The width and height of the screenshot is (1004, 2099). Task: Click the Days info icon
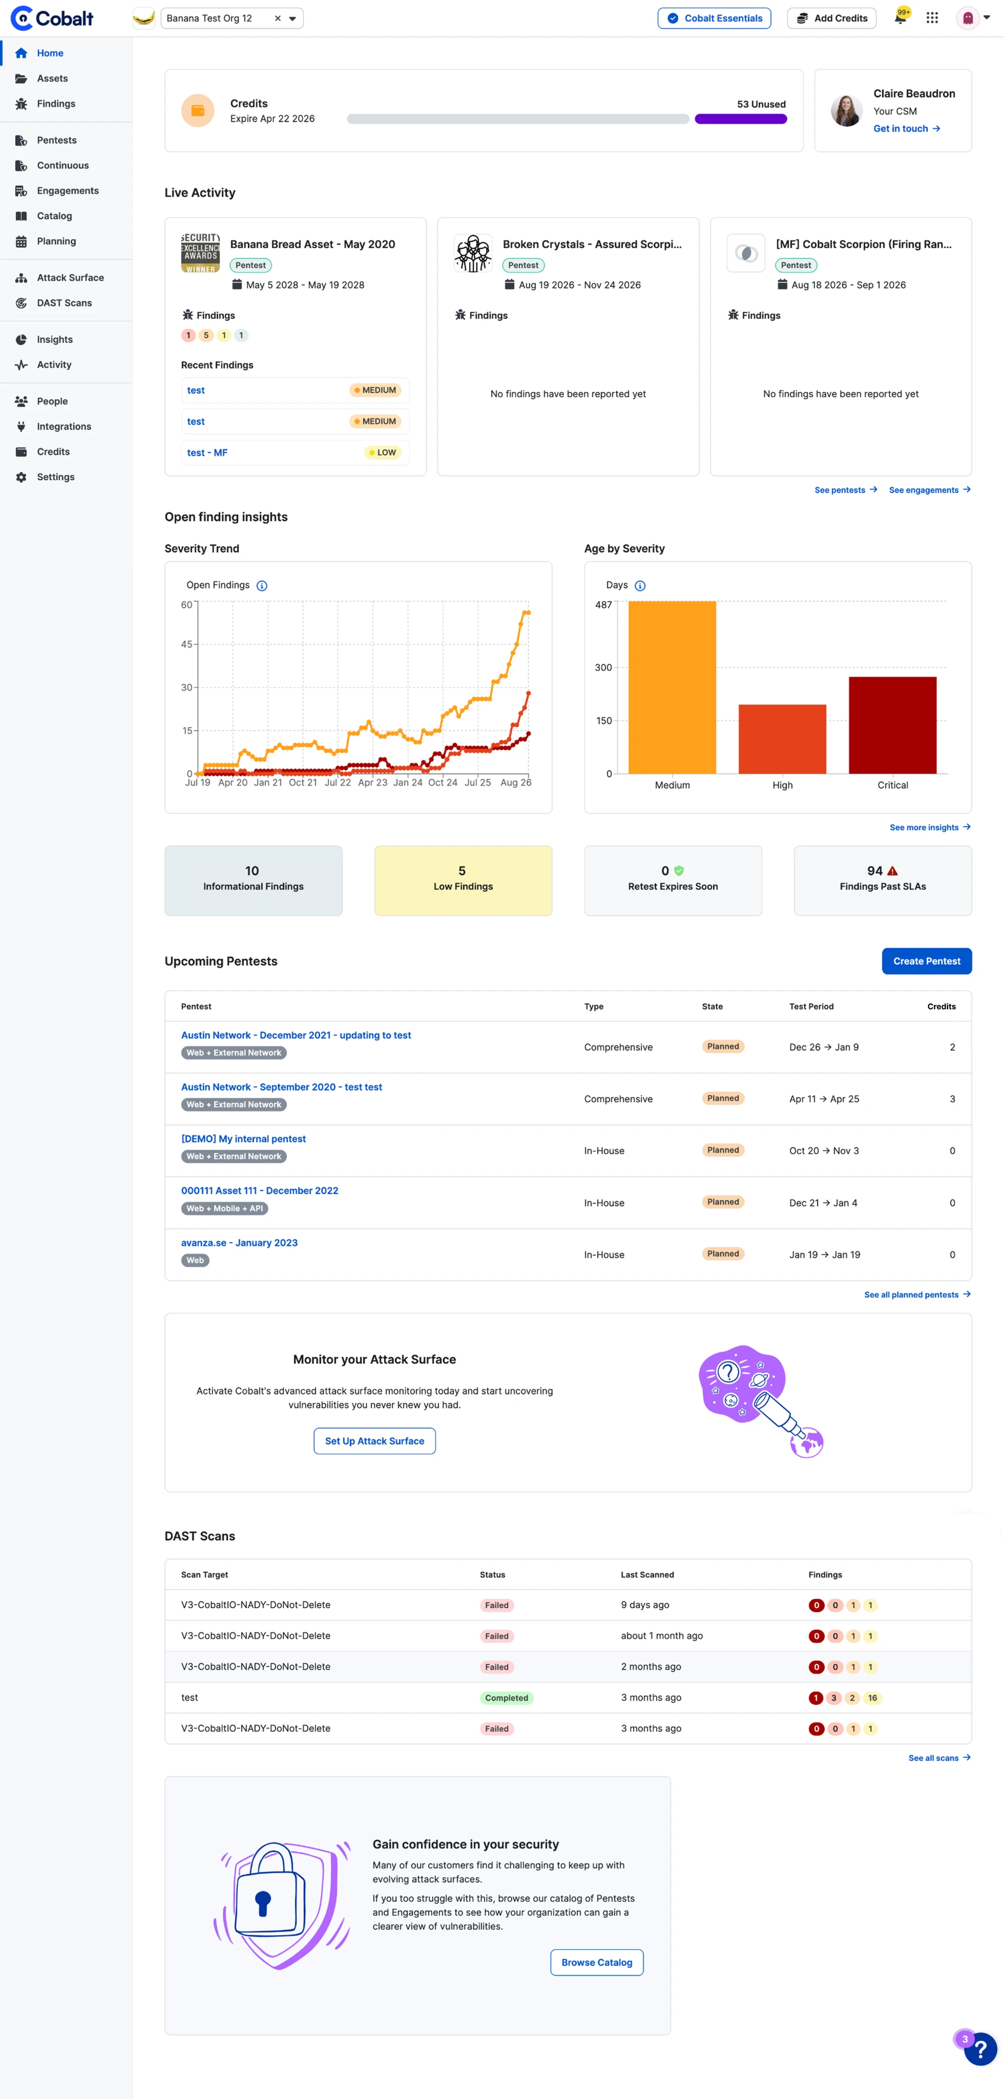pyautogui.click(x=640, y=586)
